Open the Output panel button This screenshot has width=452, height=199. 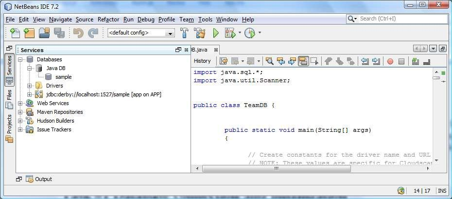coord(39,179)
